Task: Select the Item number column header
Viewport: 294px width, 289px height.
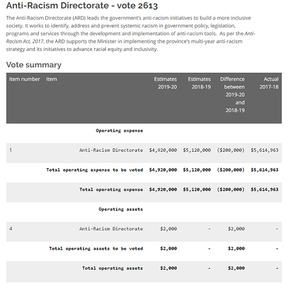Action: (x=25, y=79)
